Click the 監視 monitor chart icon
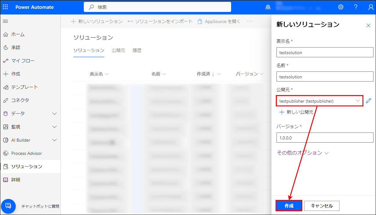The width and height of the screenshot is (376, 215). 6,127
